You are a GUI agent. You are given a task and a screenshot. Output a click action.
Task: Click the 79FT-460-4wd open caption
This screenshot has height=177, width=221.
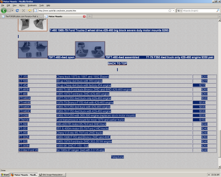point(61,57)
